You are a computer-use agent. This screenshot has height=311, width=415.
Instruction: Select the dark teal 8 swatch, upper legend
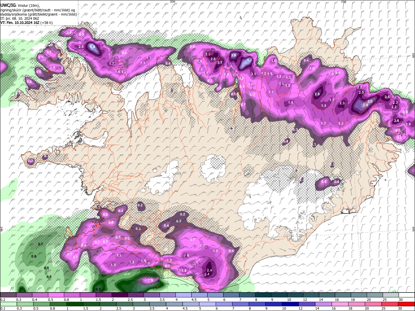(263, 295)
